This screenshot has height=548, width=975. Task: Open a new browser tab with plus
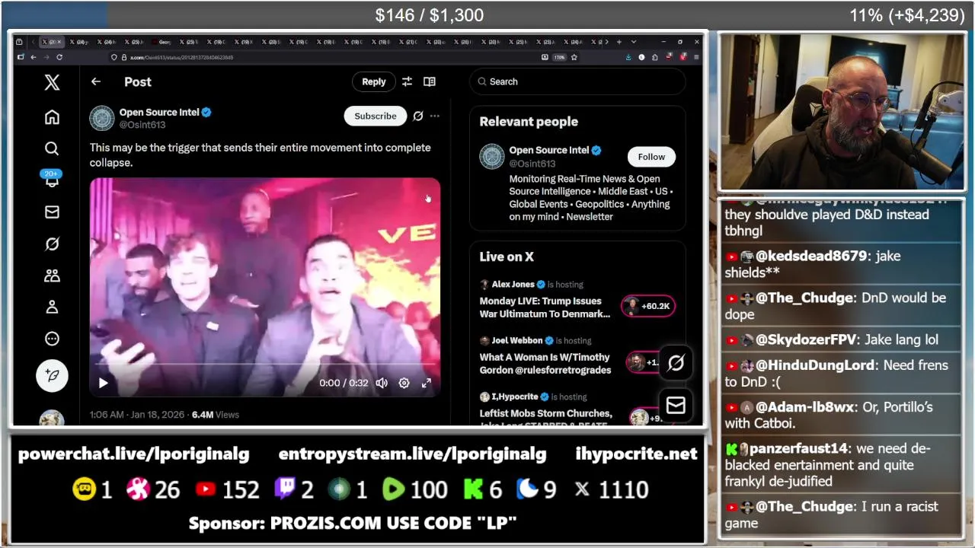click(x=619, y=42)
